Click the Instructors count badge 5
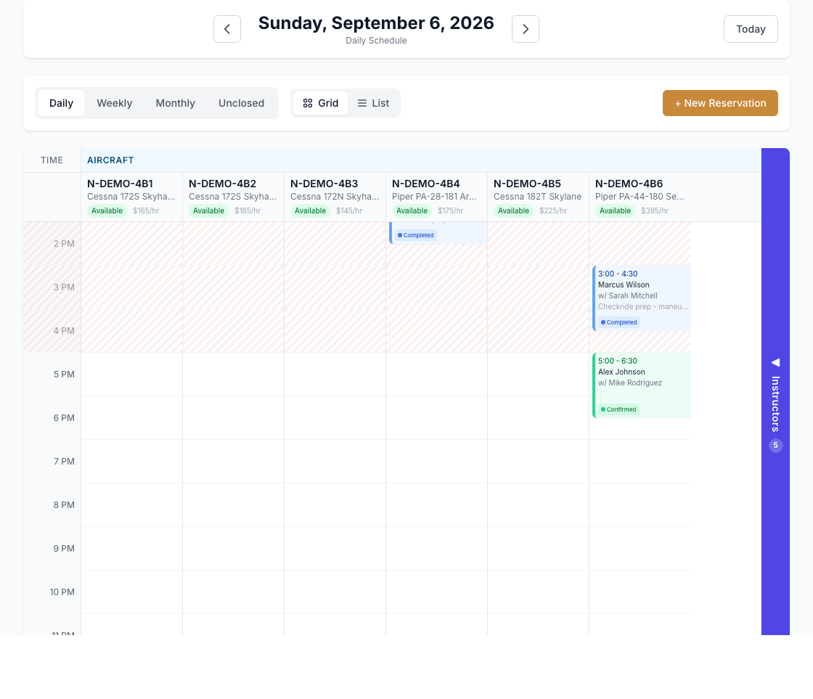Viewport: 813px width, 699px height. coord(776,445)
